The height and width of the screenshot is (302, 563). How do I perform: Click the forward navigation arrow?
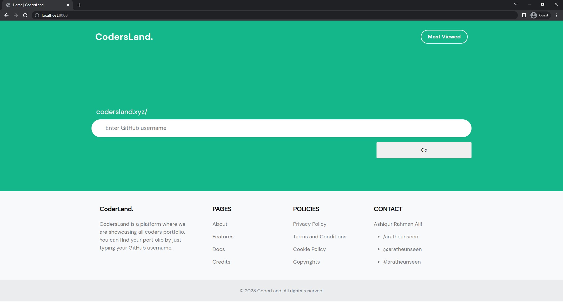[16, 15]
